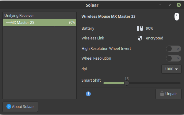Viewport: 184px width, 115px height.
Task: Click the Smart Shift label
Action: [x=91, y=80]
